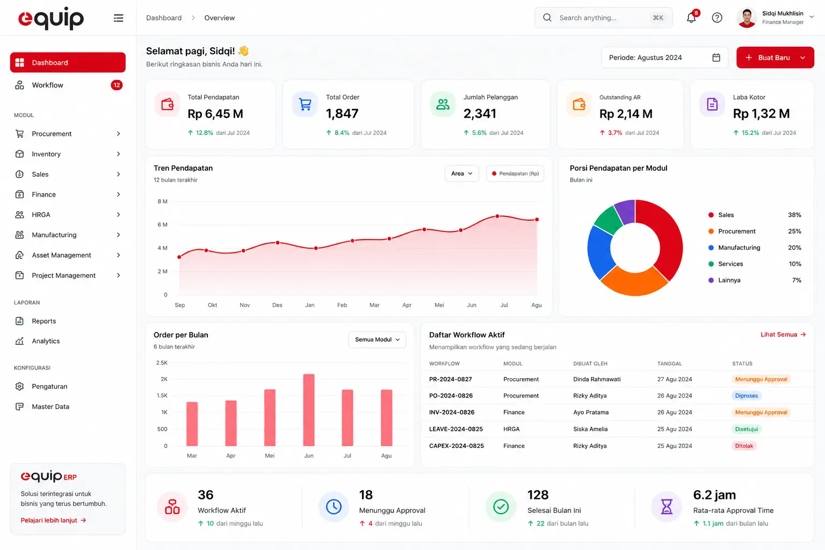
Task: Click the Pelajari lebih lanjut link
Action: point(53,520)
